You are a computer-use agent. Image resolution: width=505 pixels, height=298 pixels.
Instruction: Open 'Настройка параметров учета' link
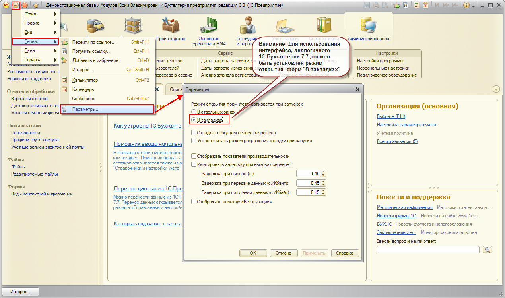(406, 125)
